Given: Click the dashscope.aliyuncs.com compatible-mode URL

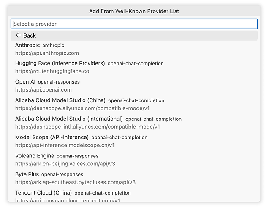Looking at the screenshot, I should click(x=82, y=108).
